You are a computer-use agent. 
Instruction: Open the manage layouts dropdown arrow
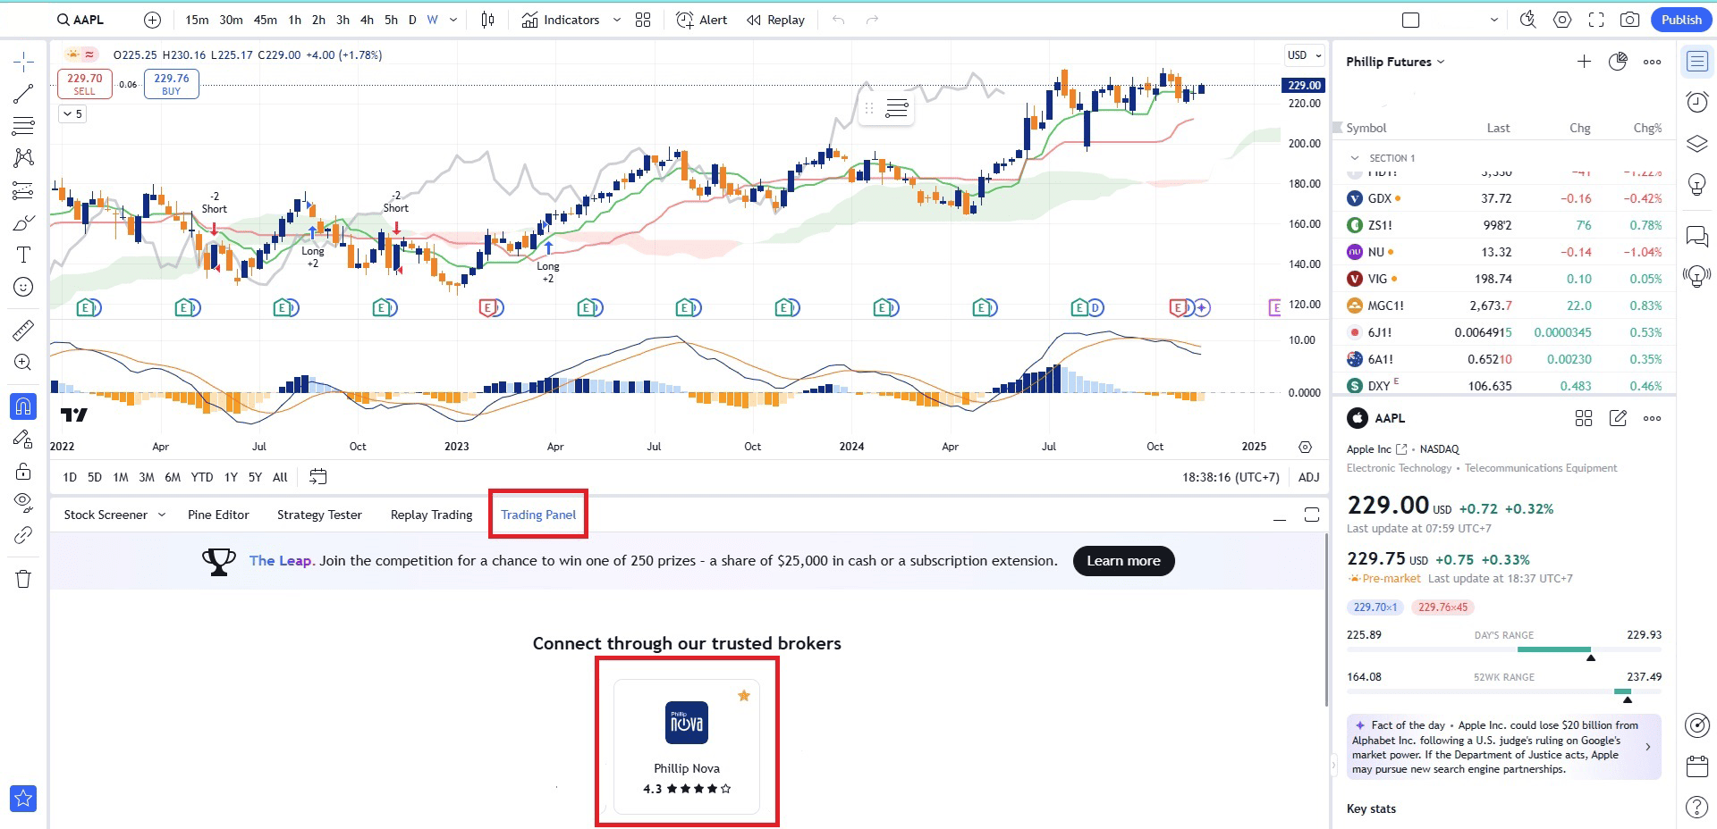[x=1494, y=20]
